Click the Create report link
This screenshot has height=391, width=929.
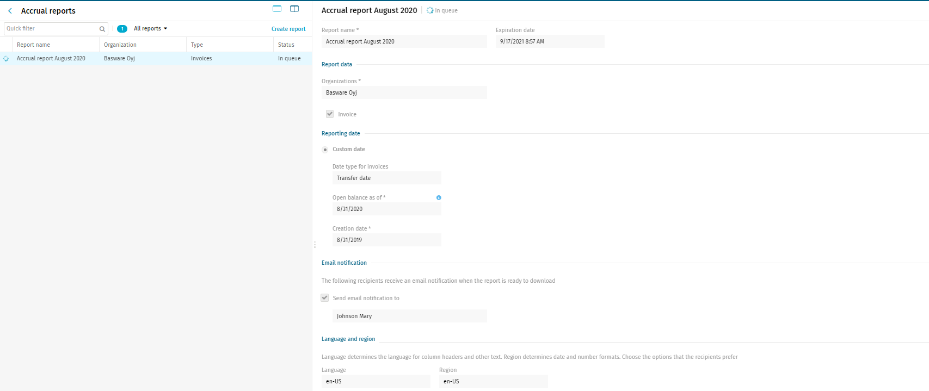click(x=288, y=29)
